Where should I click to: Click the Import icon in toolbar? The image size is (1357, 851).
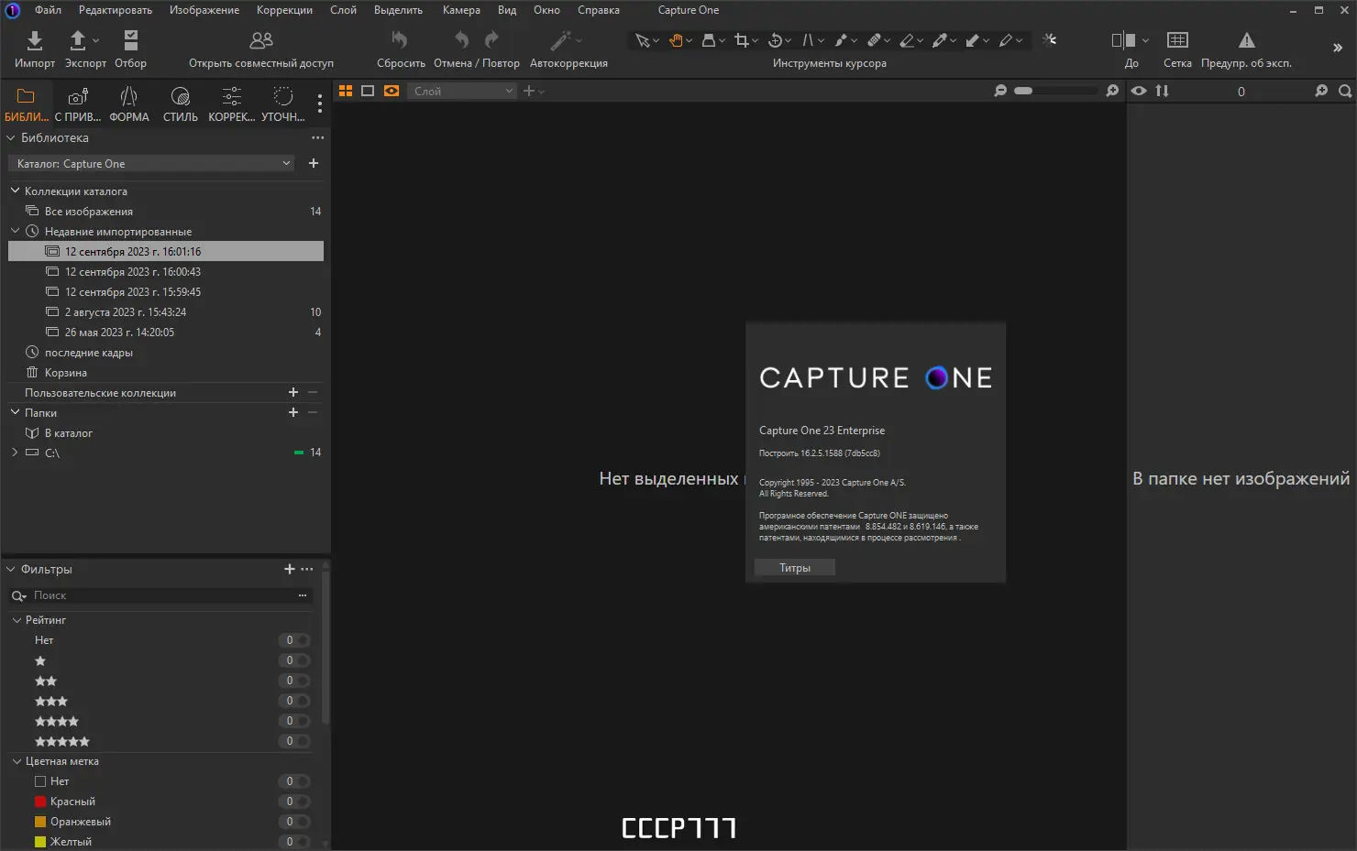[x=34, y=40]
